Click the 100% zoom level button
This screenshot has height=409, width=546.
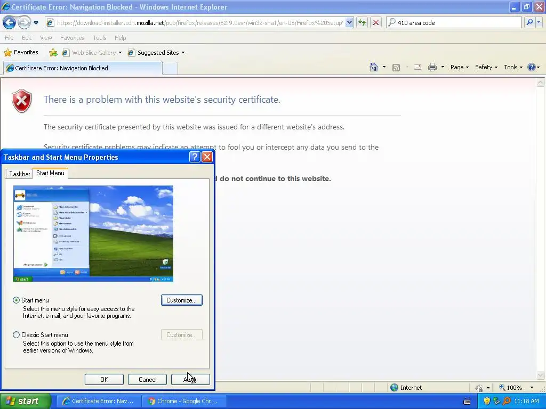[511, 388]
